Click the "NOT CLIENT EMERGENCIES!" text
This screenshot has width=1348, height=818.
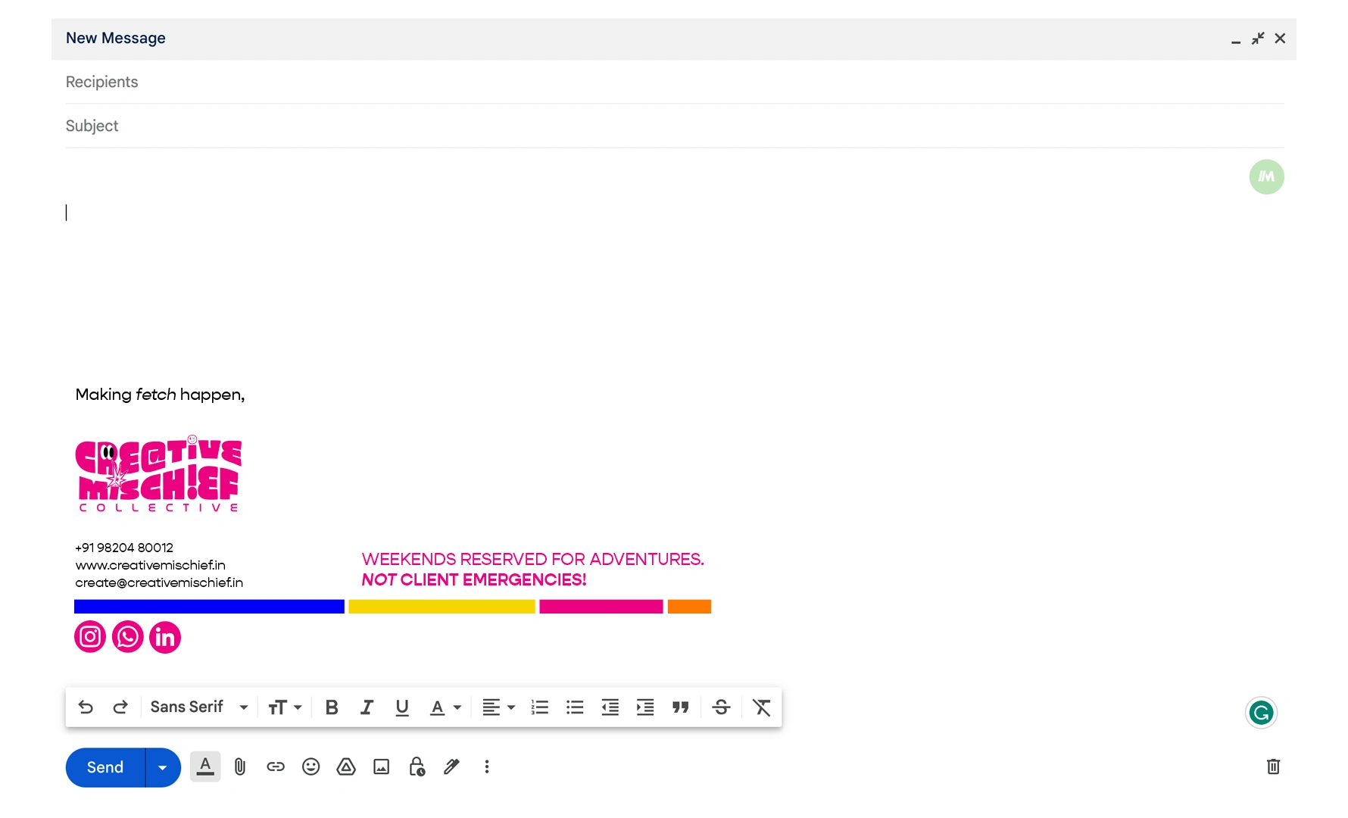tap(474, 579)
